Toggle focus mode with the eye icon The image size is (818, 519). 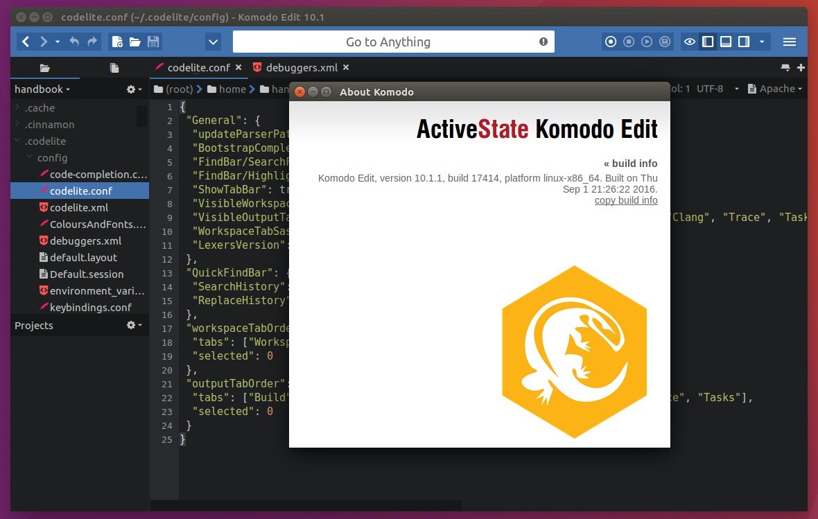[690, 42]
